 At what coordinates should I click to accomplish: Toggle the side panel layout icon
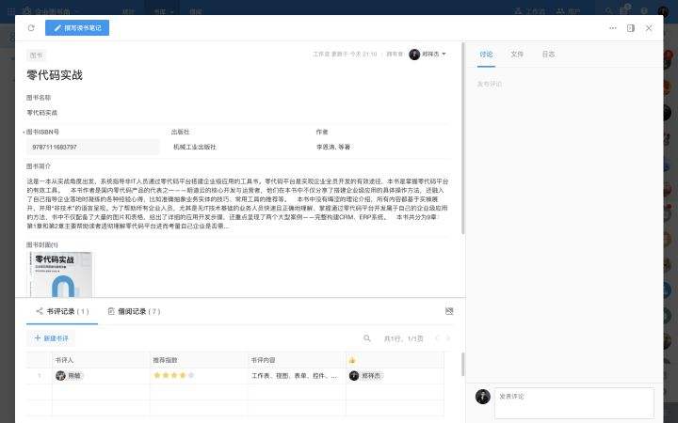pos(631,28)
